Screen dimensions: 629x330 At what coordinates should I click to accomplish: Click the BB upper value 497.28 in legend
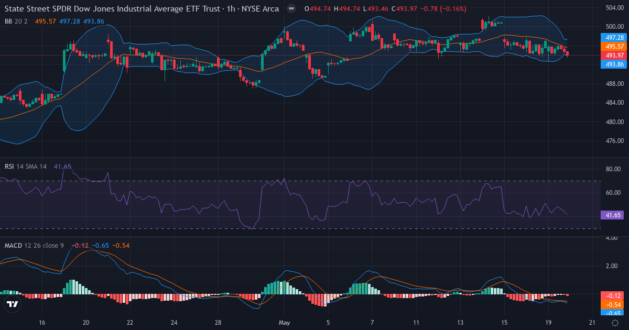69,21
